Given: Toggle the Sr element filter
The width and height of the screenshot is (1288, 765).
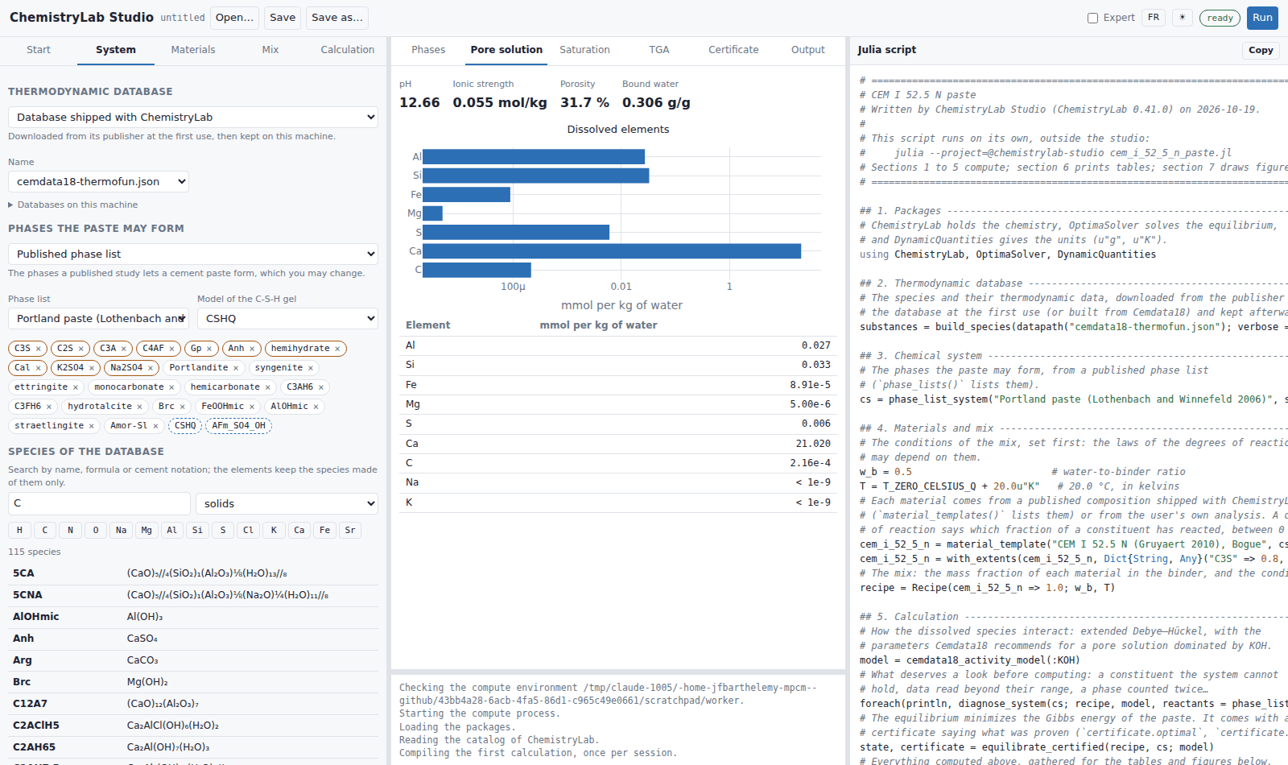Looking at the screenshot, I should [x=350, y=530].
